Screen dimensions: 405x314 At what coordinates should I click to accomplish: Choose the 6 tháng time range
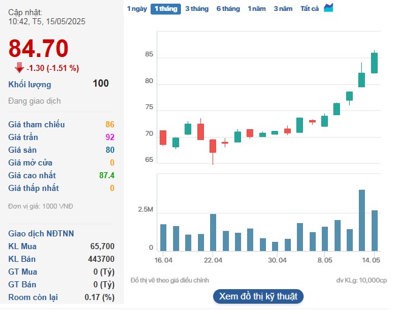point(228,8)
